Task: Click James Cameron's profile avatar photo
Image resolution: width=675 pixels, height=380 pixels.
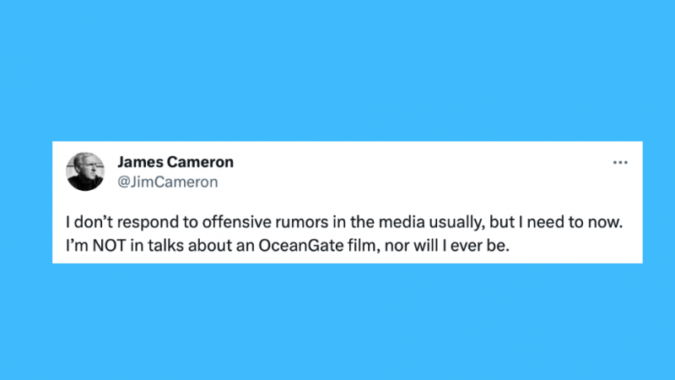Action: [x=84, y=171]
